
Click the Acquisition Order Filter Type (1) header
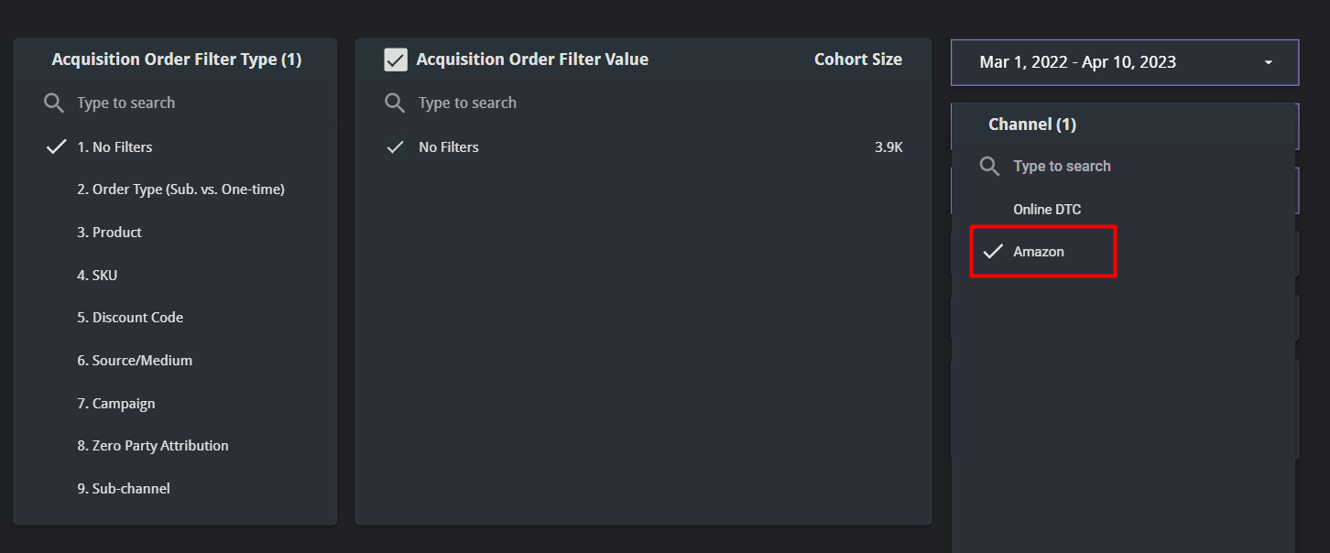click(x=176, y=60)
